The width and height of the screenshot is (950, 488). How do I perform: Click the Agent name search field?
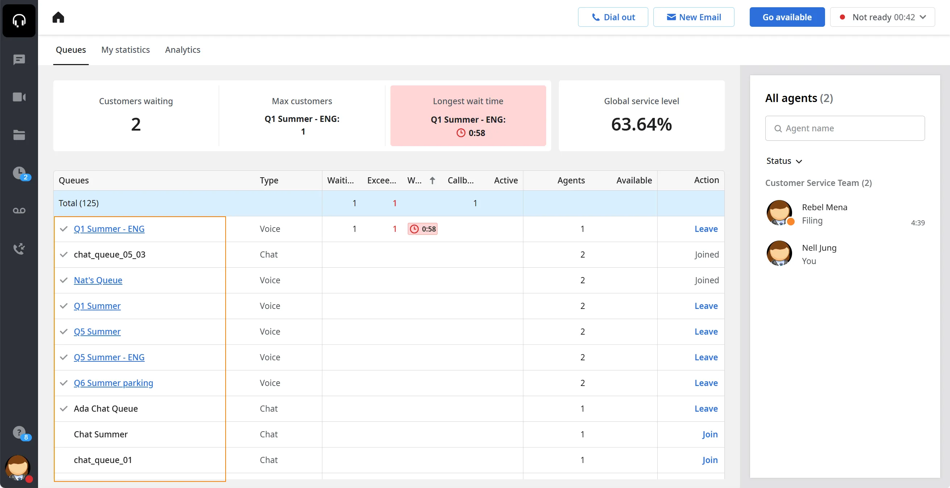coord(845,128)
